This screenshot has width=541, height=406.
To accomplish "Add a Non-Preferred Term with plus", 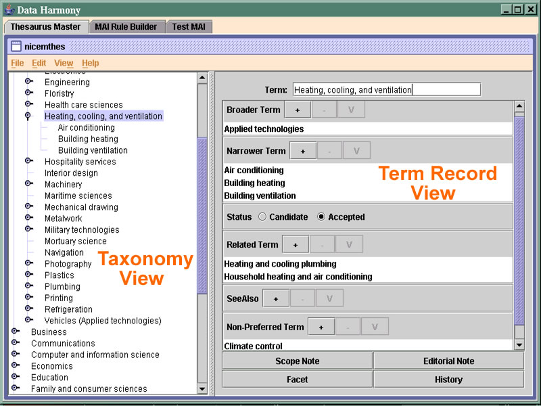I will pos(321,327).
